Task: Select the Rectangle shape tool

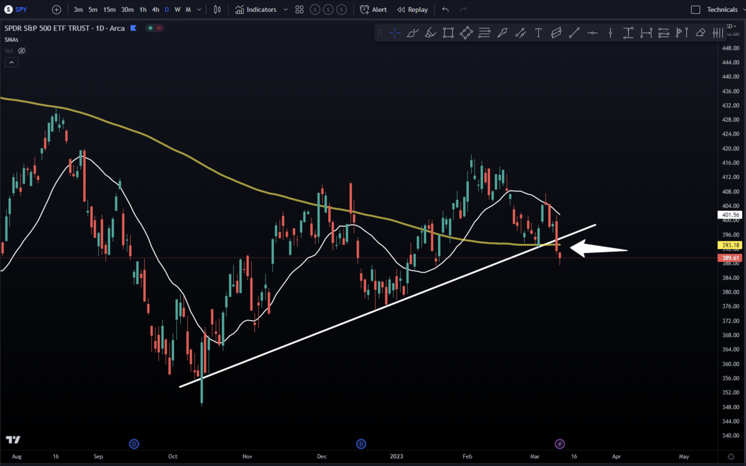Action: point(448,33)
